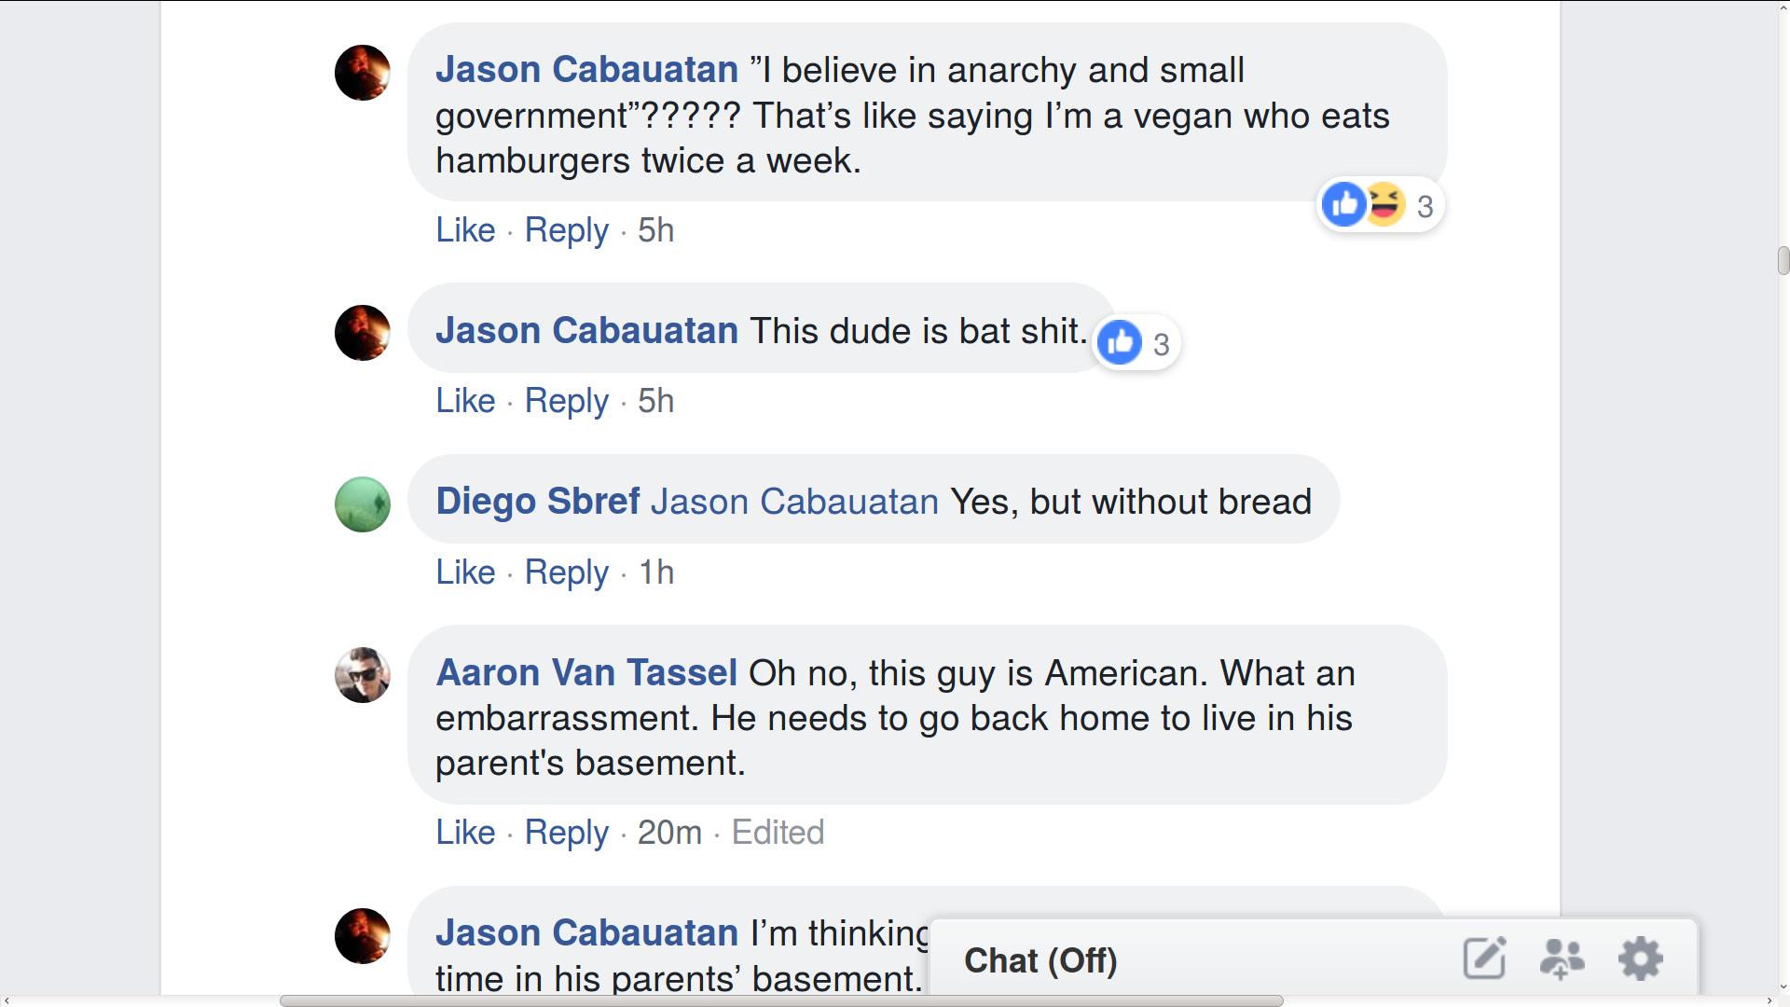This screenshot has width=1790, height=1007.
Task: Open Jason Cabauatan's profile from his name
Action: pyautogui.click(x=585, y=69)
